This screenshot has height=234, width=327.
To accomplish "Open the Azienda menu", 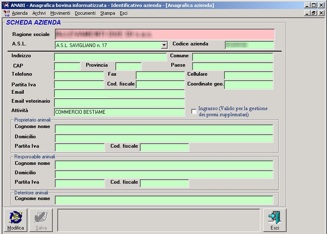I will point(20,13).
